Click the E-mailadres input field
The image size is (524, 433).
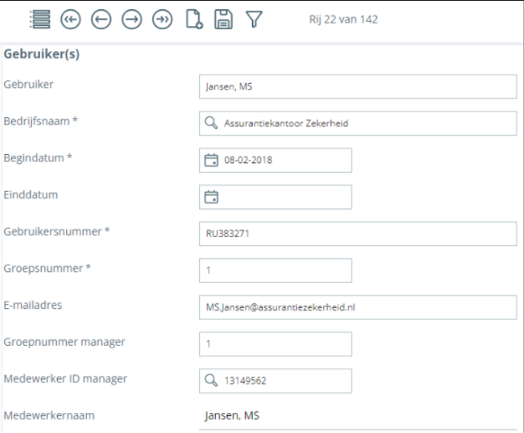pos(358,307)
